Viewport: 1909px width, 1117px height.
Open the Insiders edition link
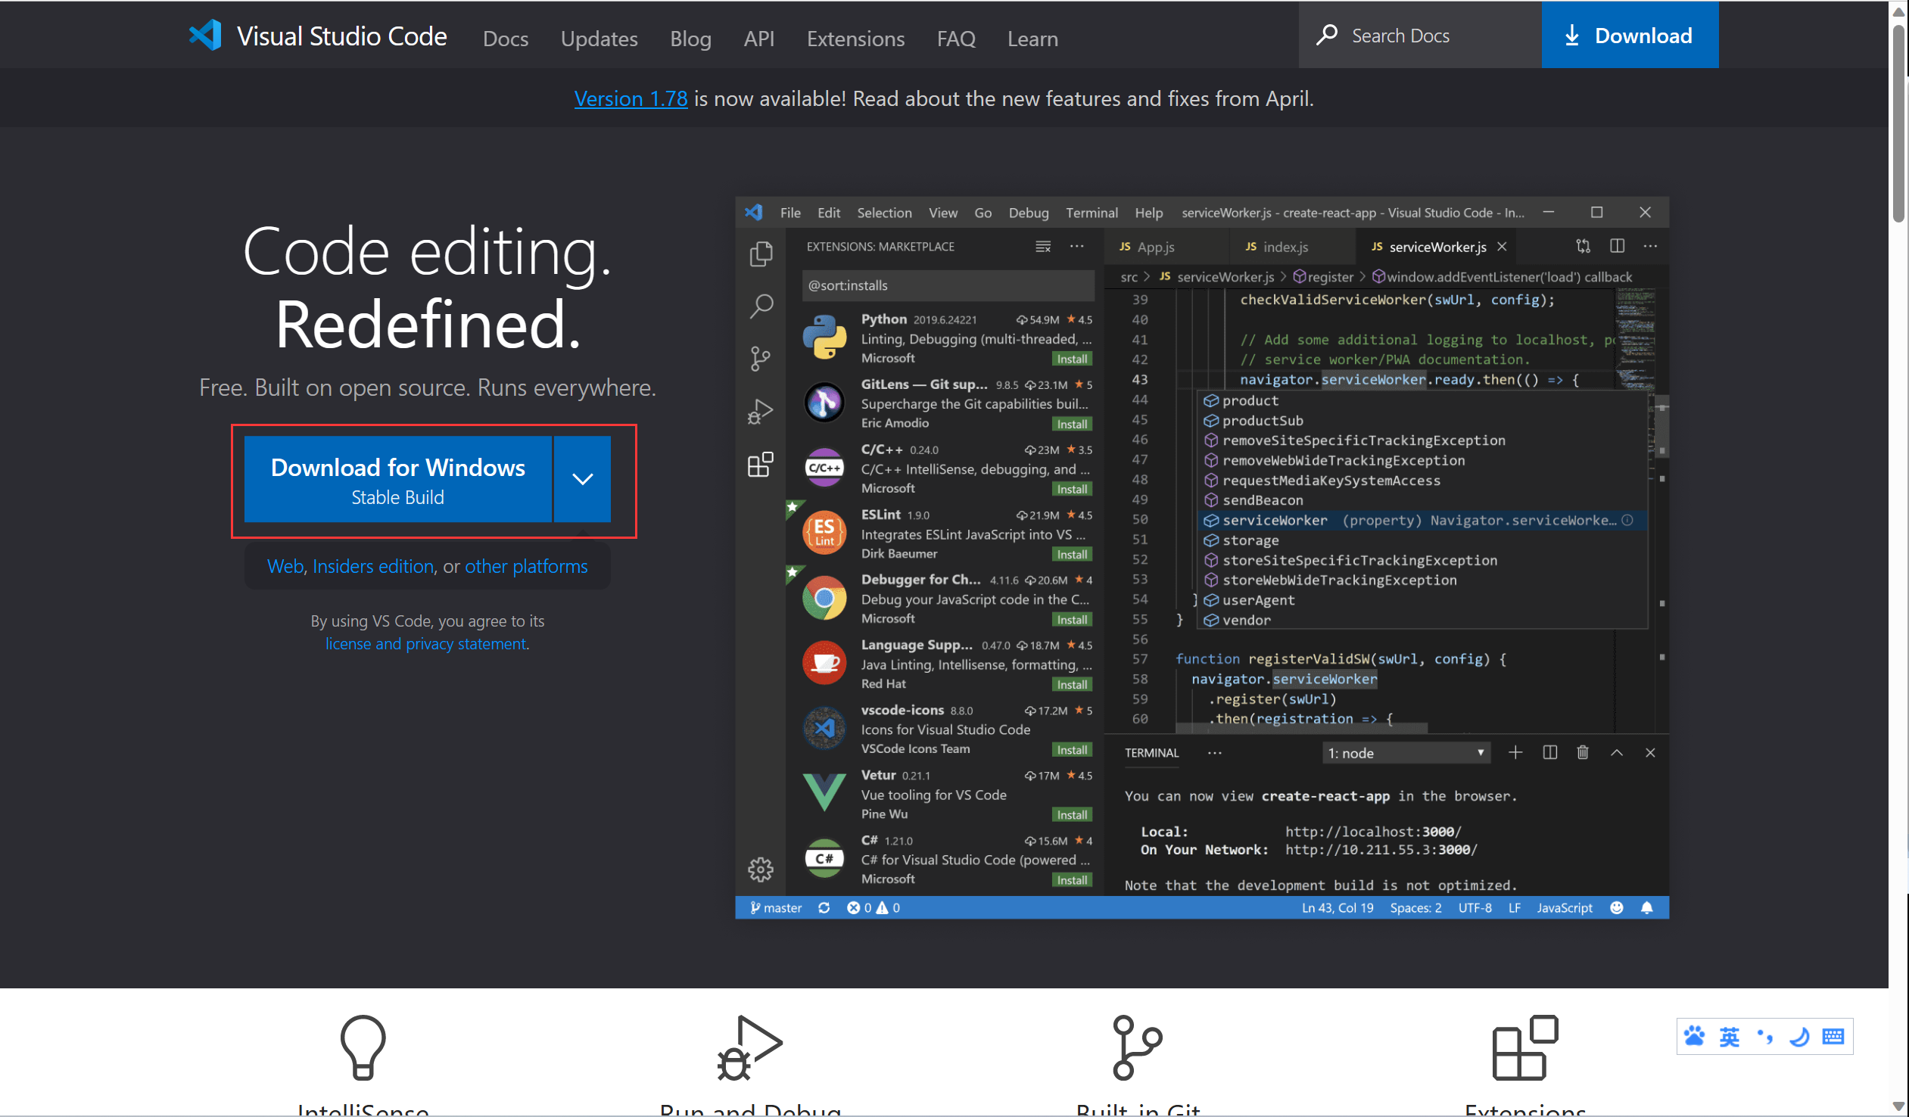pos(372,567)
